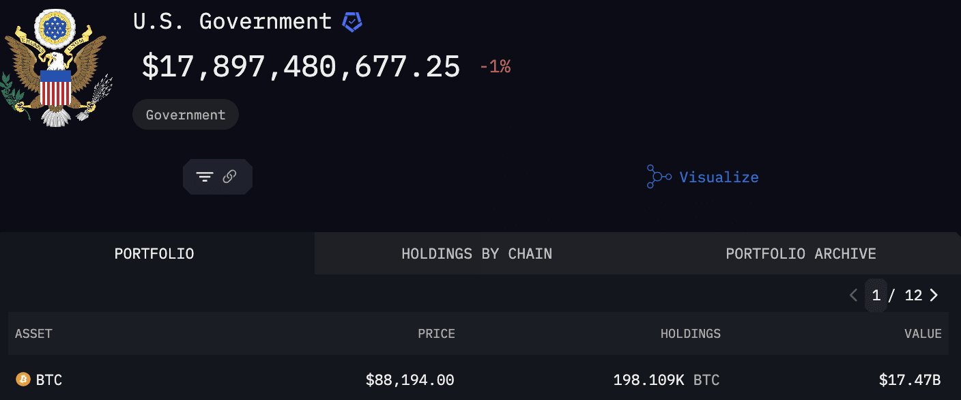Go to previous page with left chevron
The height and width of the screenshot is (400, 961).
click(x=853, y=296)
